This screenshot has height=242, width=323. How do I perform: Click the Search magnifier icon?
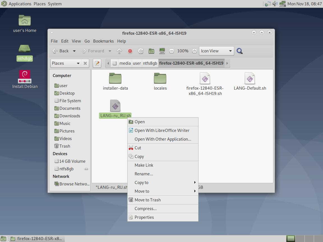239,51
